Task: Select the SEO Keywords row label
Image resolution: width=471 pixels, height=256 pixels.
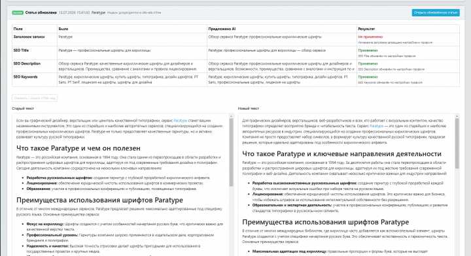Action: [26, 77]
